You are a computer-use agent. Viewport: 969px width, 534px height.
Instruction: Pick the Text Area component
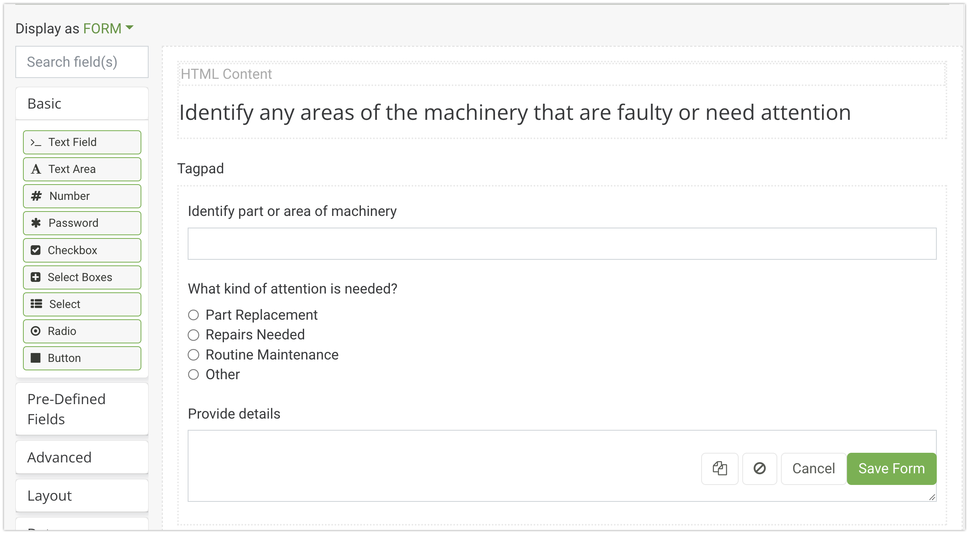(x=82, y=169)
